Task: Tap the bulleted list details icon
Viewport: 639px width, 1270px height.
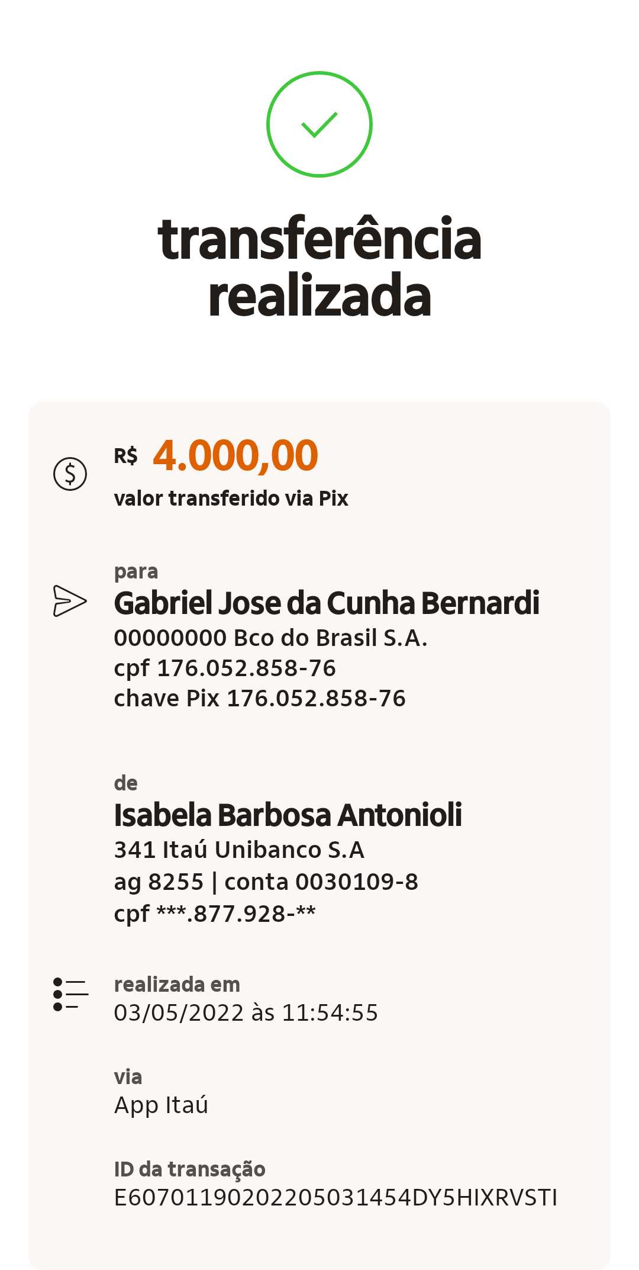Action: point(70,994)
